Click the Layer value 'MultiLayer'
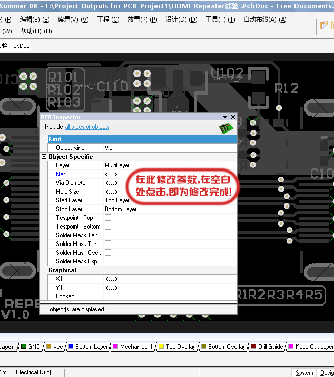Screen dimensions: 334x377 coord(117,165)
